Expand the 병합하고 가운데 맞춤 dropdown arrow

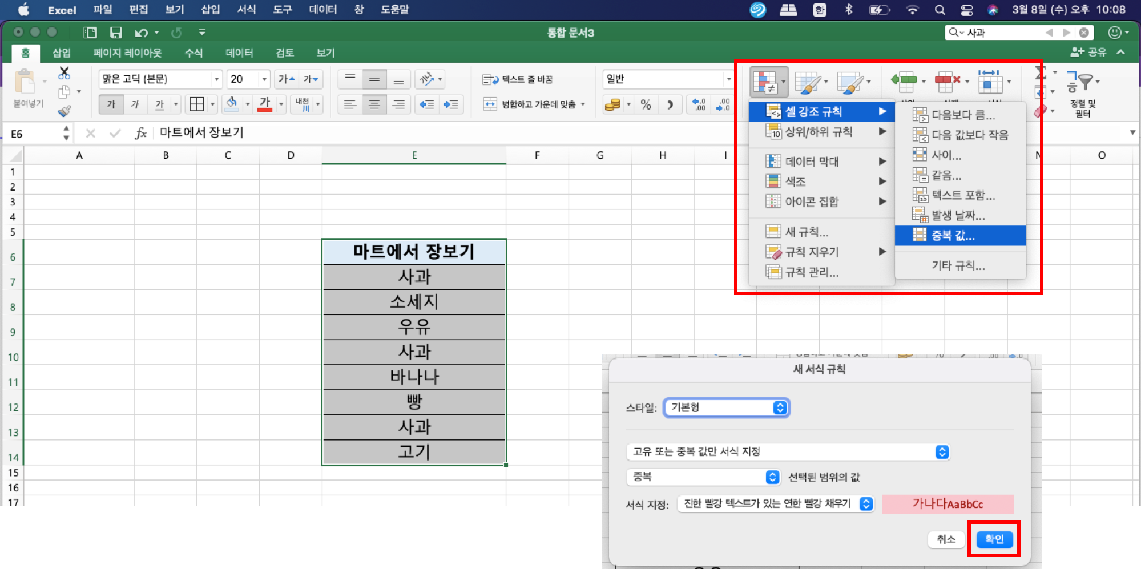583,104
